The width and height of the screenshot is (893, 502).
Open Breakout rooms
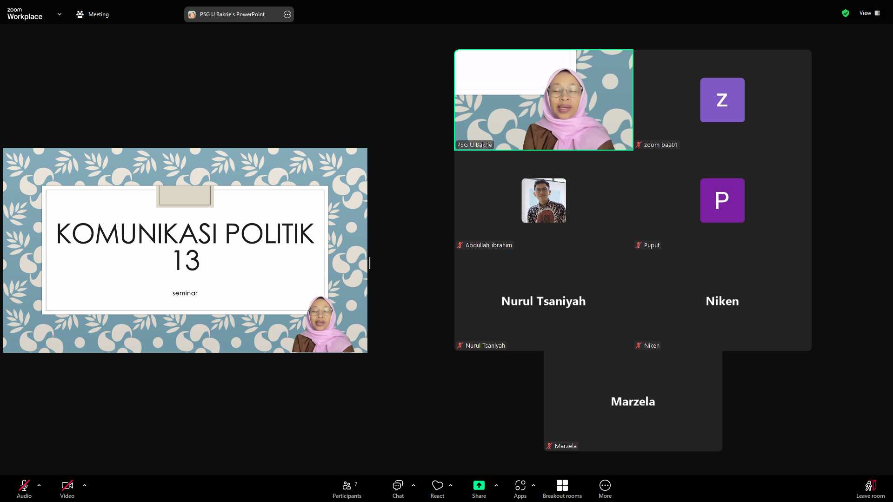point(562,489)
